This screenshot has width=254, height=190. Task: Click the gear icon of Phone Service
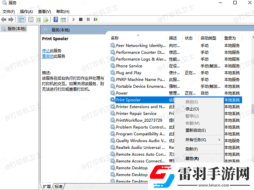113,66
